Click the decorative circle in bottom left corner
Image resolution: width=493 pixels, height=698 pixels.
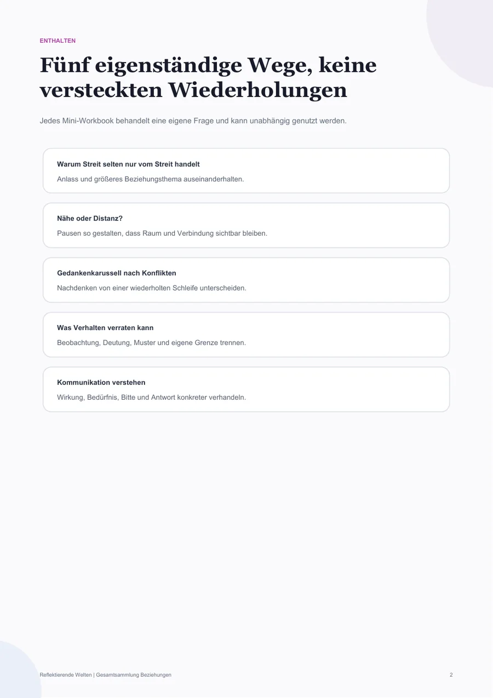click(16, 672)
